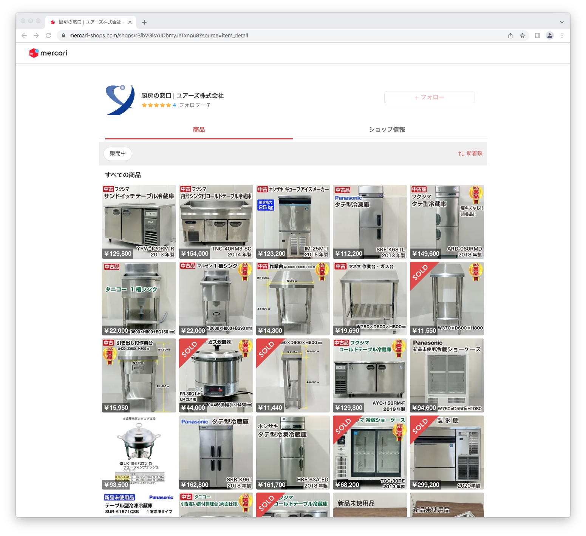Open チェーフィングデッシュ ¥93,500 item
This screenshot has height=536, width=586.
[139, 453]
